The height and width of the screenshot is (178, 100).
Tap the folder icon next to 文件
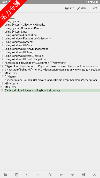[67, 8]
